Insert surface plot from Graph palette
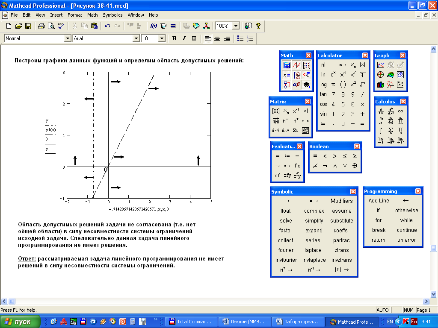This screenshot has width=438, height=328. click(390, 75)
